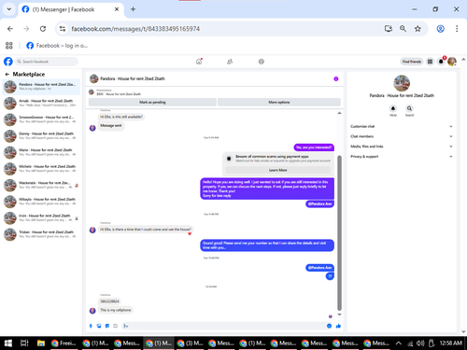Click the listing thumbnail in right panel
Image resolution: width=467 pixels, height=350 pixels.
[402, 83]
